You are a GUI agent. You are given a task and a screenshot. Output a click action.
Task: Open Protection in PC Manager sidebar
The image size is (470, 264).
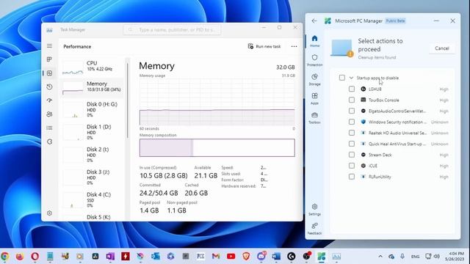(314, 60)
